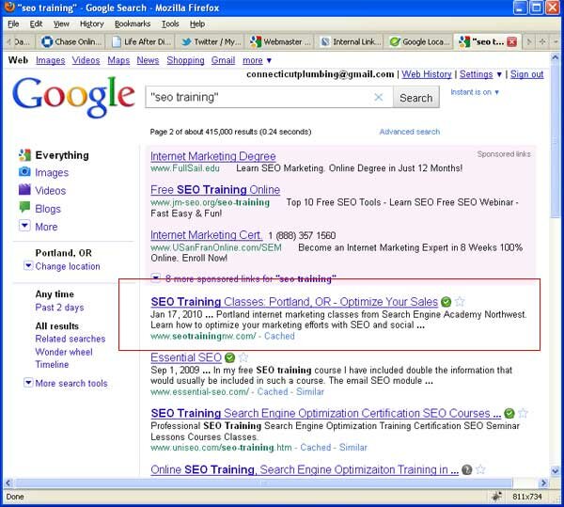
Task: Open the Wonder wheel view
Action: click(64, 352)
